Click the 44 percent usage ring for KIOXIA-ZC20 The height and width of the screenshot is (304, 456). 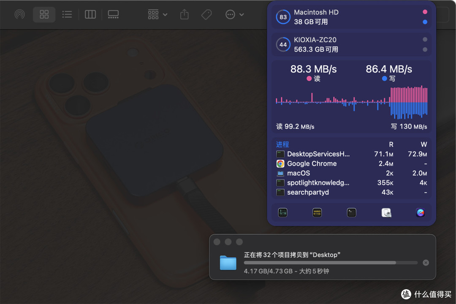[x=283, y=44]
